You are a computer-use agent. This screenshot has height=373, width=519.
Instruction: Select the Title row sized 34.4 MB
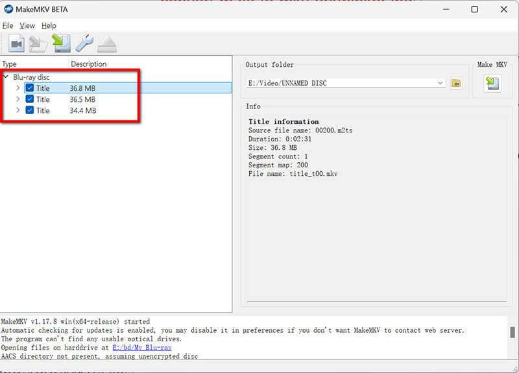tap(127, 110)
